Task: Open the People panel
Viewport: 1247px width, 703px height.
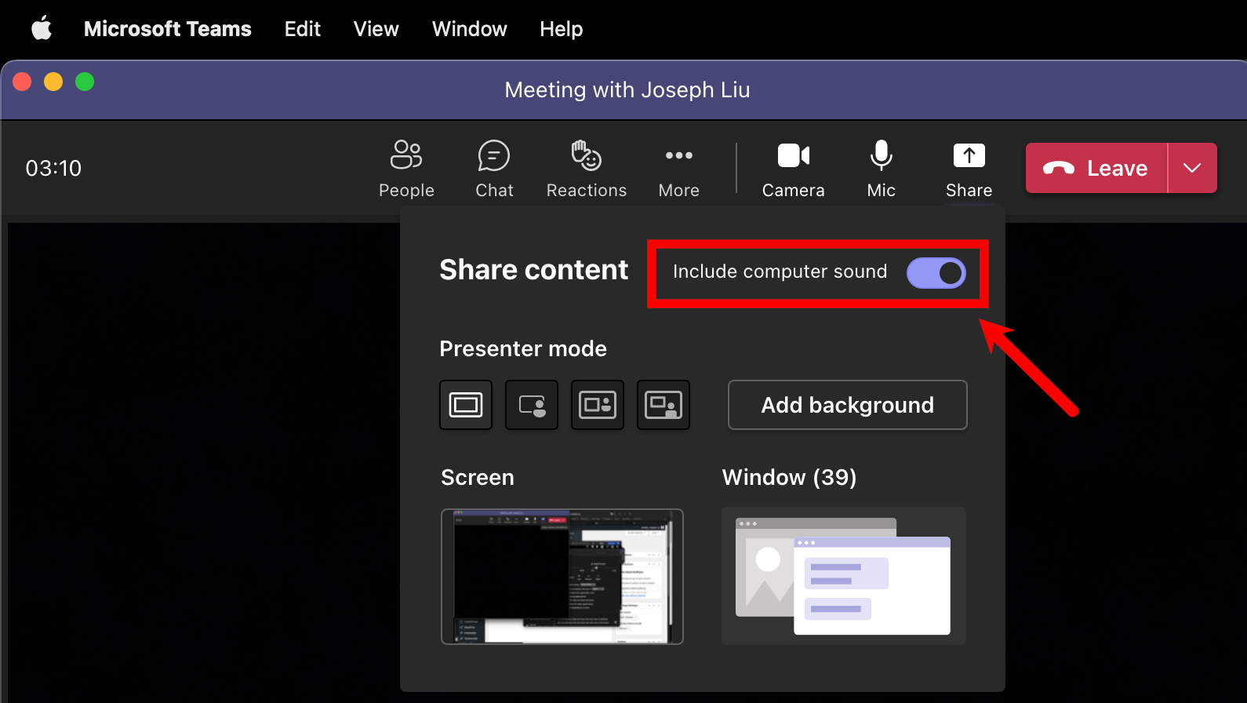Action: point(406,169)
